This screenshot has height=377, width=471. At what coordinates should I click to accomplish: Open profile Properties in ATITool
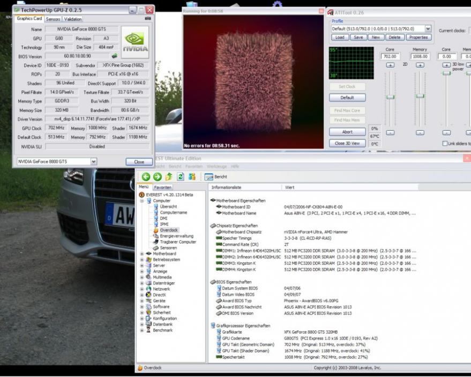[x=418, y=38]
